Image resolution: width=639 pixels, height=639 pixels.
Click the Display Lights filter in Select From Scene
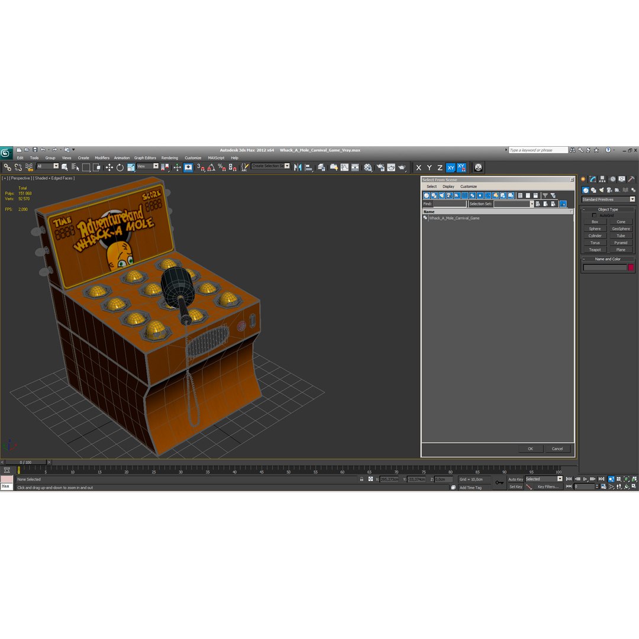tap(442, 195)
